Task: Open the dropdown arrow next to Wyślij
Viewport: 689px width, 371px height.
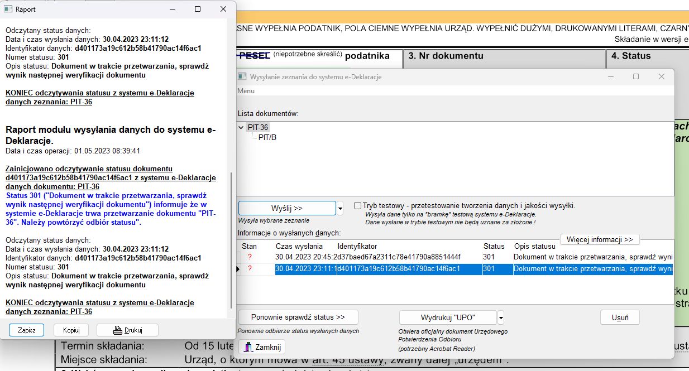Action: tap(340, 209)
